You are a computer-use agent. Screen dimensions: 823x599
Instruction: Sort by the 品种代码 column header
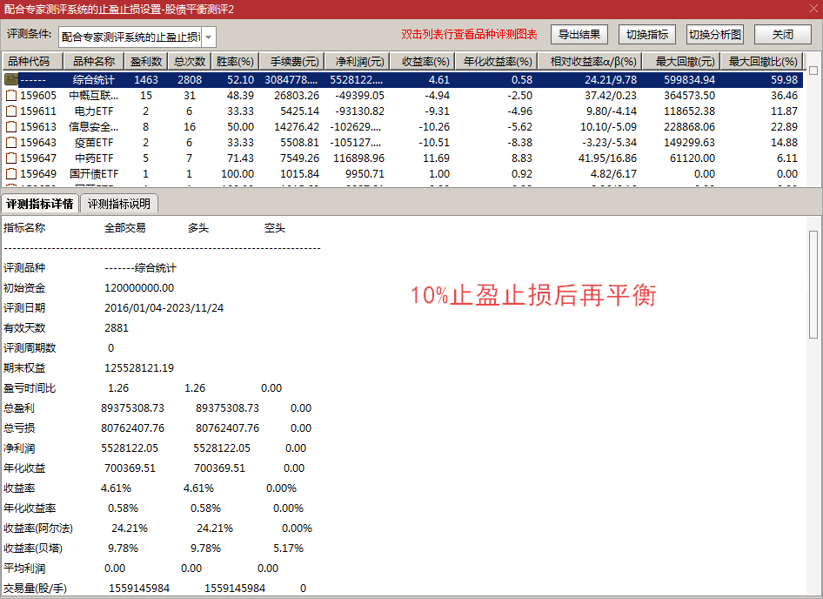[x=32, y=62]
